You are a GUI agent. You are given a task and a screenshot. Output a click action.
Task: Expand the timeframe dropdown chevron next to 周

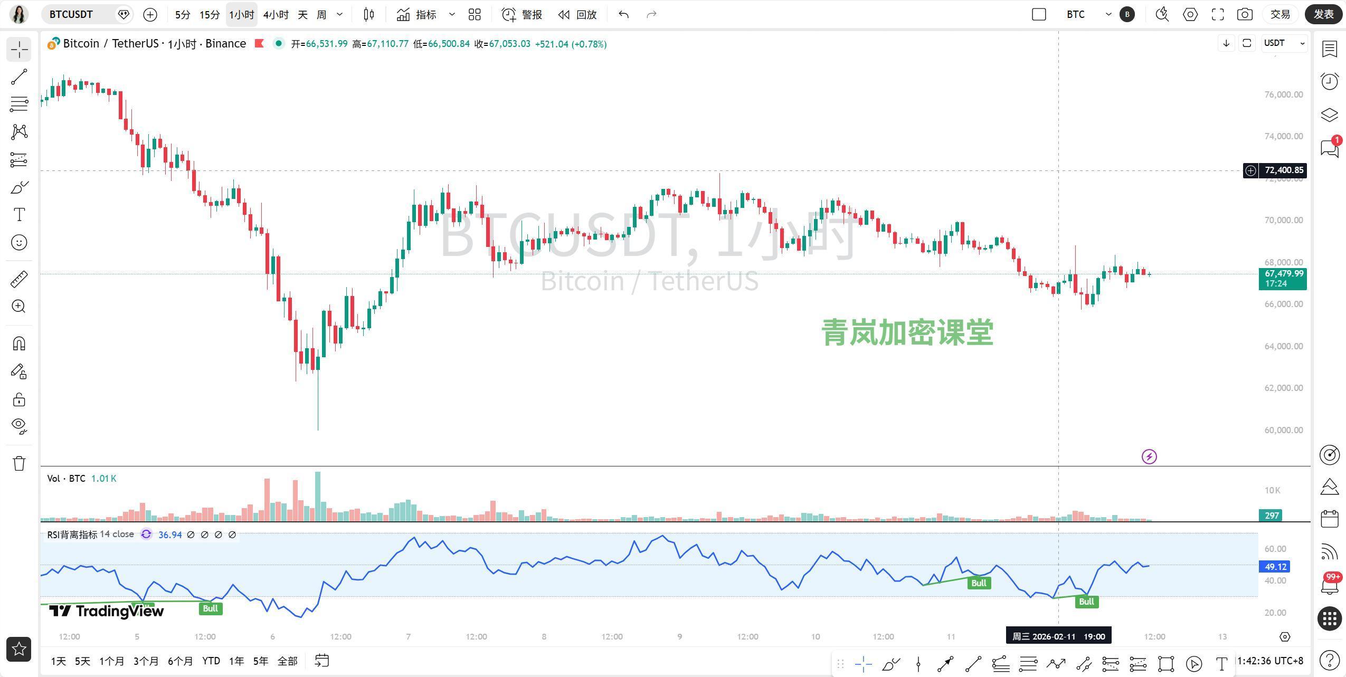340,14
